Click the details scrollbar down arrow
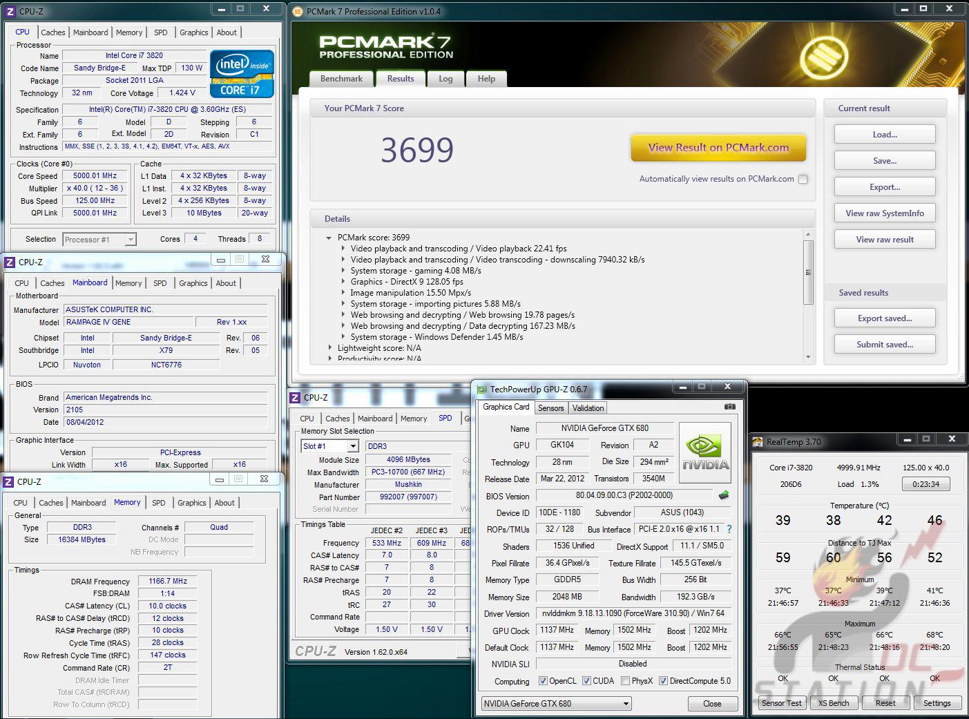969x719 pixels. tap(808, 357)
